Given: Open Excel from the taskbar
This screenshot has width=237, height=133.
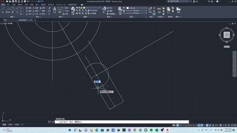Looking at the screenshot, I should (157, 130).
